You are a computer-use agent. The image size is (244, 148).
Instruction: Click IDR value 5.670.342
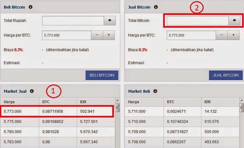pos(89,132)
